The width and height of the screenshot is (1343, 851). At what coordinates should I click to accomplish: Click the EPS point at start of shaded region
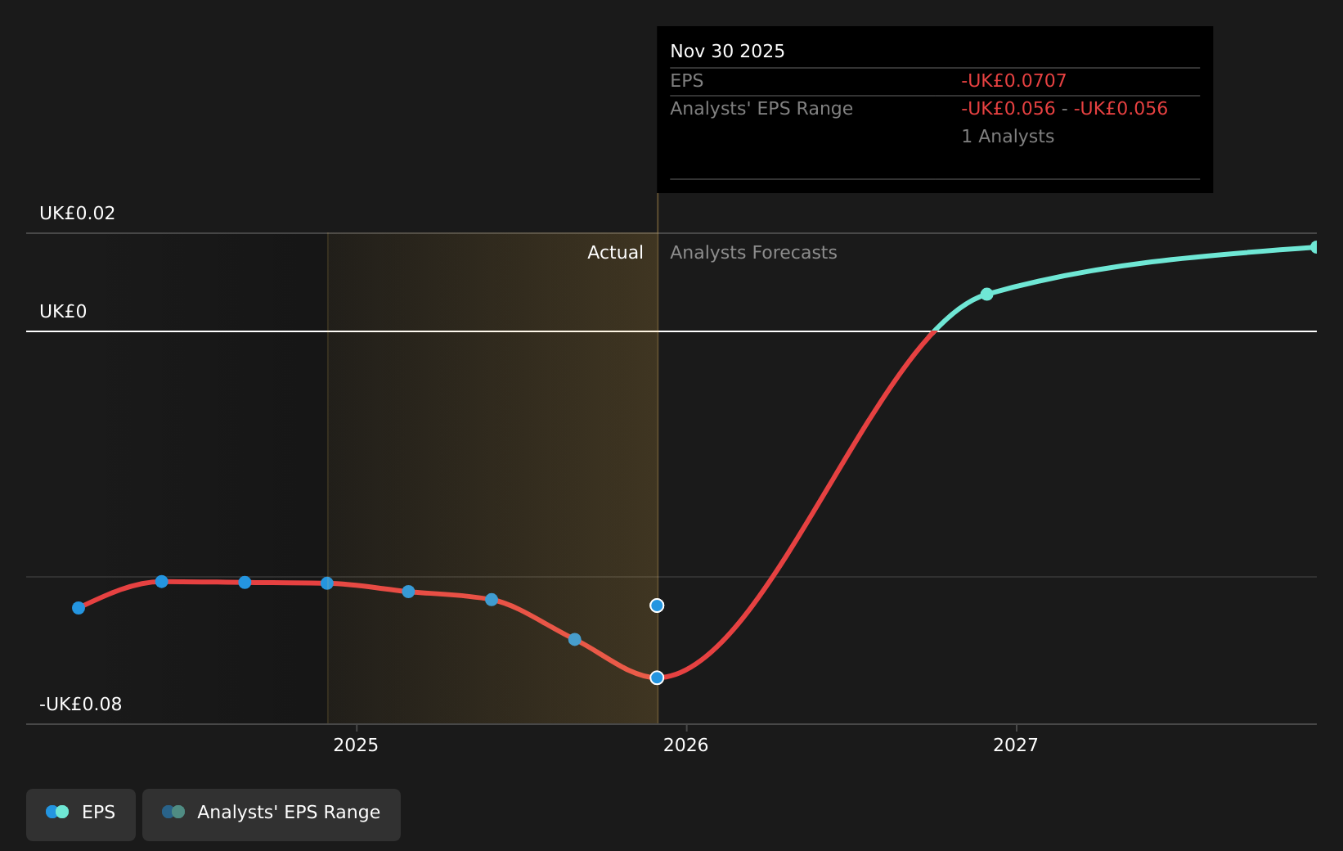[327, 583]
